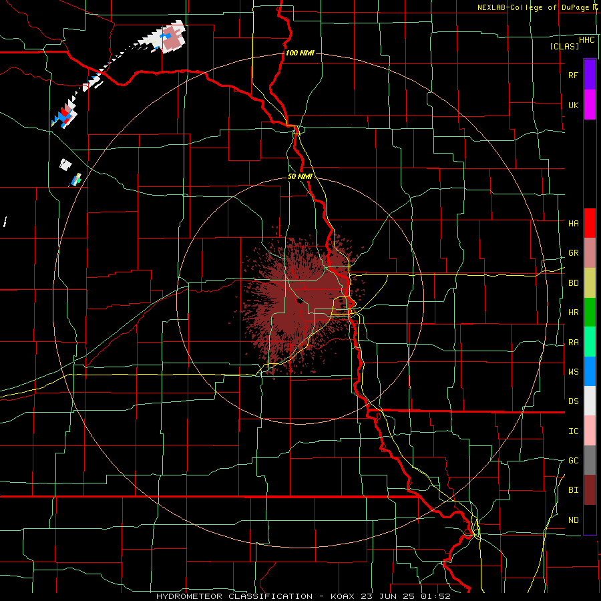Image resolution: width=601 pixels, height=601 pixels.
Task: Click the WS legend label
Action: tap(573, 372)
